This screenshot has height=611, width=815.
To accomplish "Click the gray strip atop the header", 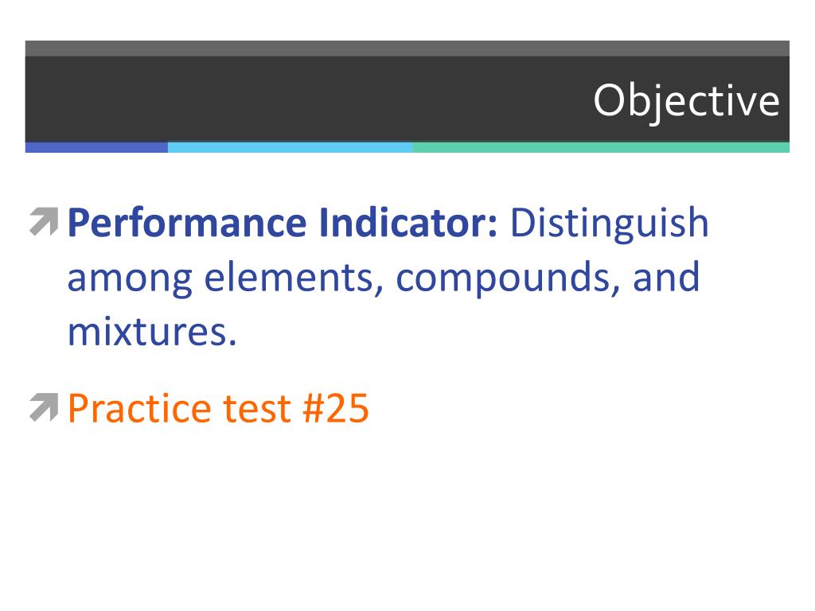I will pos(407,49).
